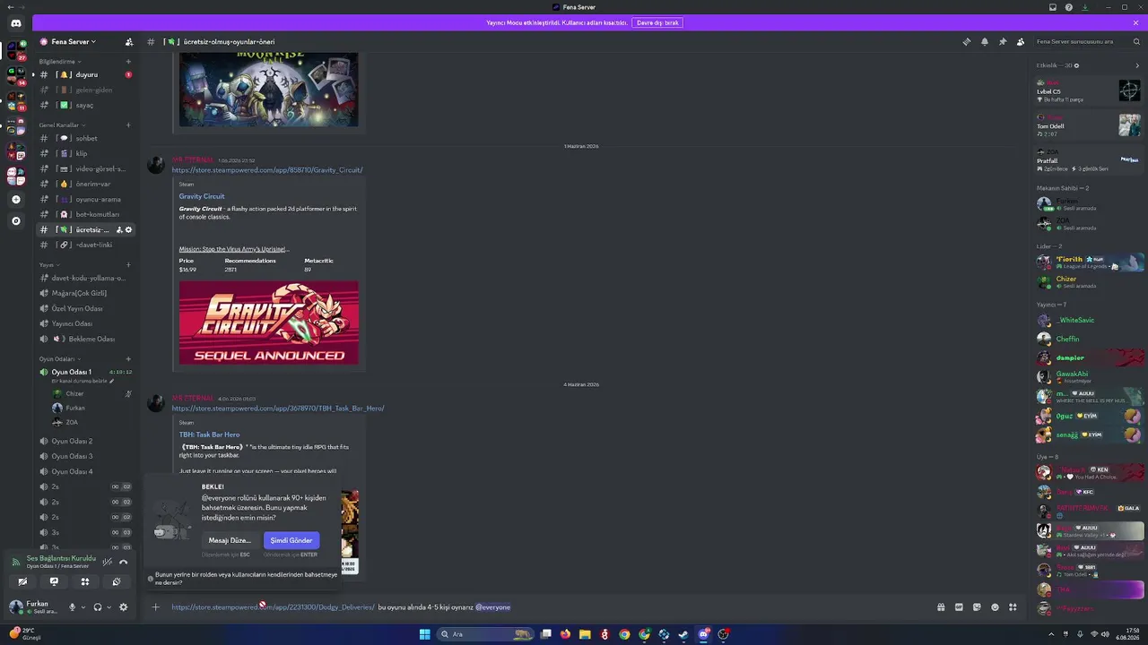
Task: Open TBH Task Bar Hero store link
Action: [x=278, y=408]
